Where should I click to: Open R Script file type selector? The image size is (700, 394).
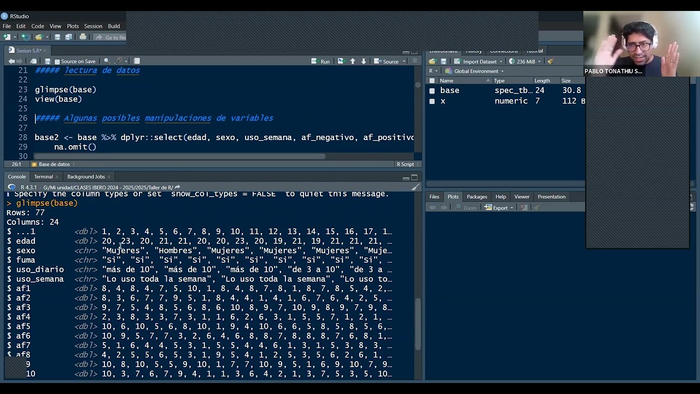click(407, 164)
